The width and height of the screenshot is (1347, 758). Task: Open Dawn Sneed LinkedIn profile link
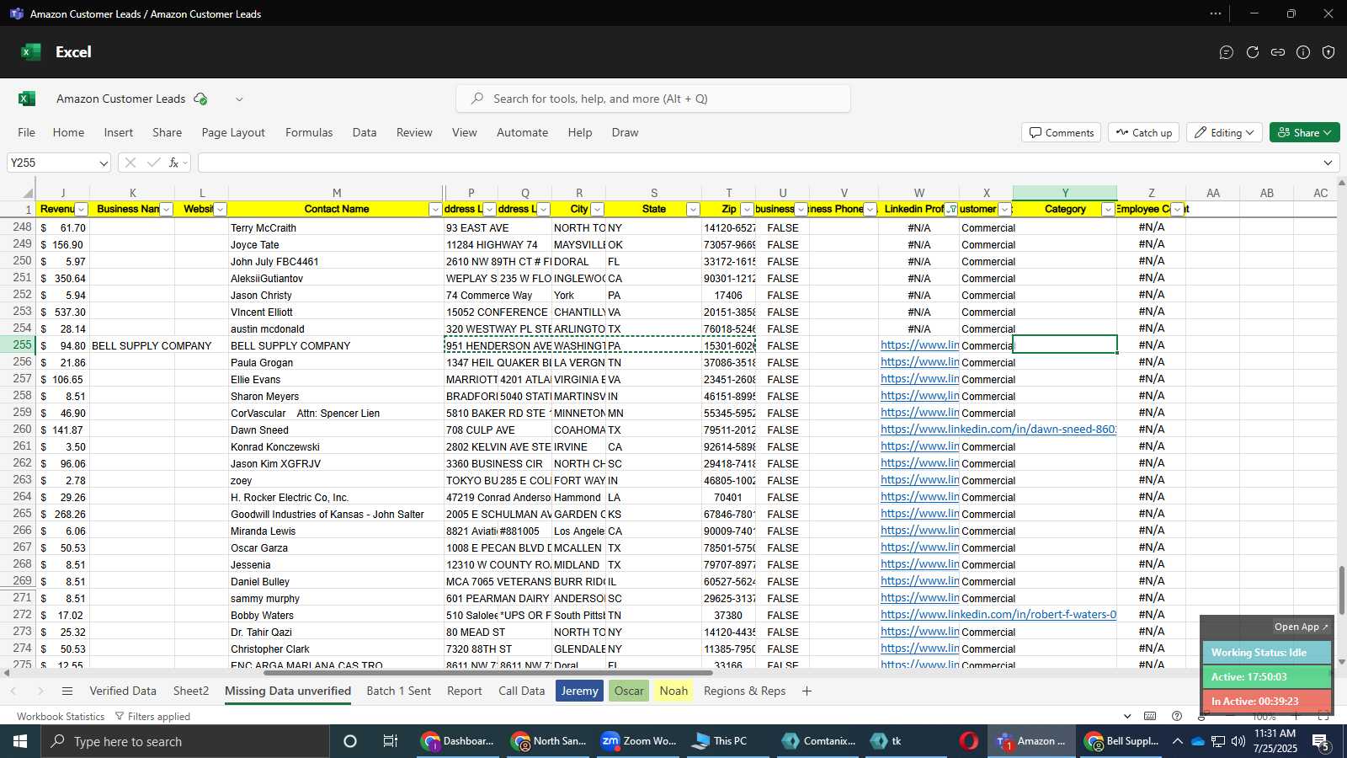(x=998, y=430)
